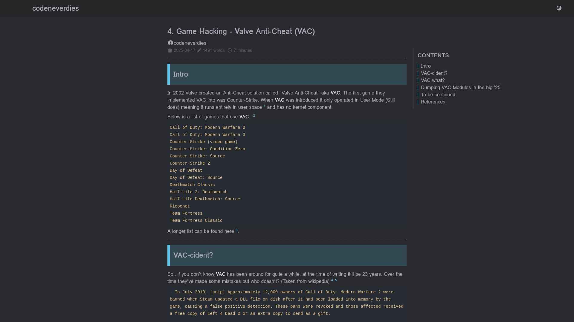Select Call of Duty: Modern Warfare 3 line
This screenshot has height=322, width=574.
point(207,135)
